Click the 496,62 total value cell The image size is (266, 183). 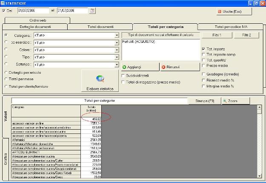(91, 119)
